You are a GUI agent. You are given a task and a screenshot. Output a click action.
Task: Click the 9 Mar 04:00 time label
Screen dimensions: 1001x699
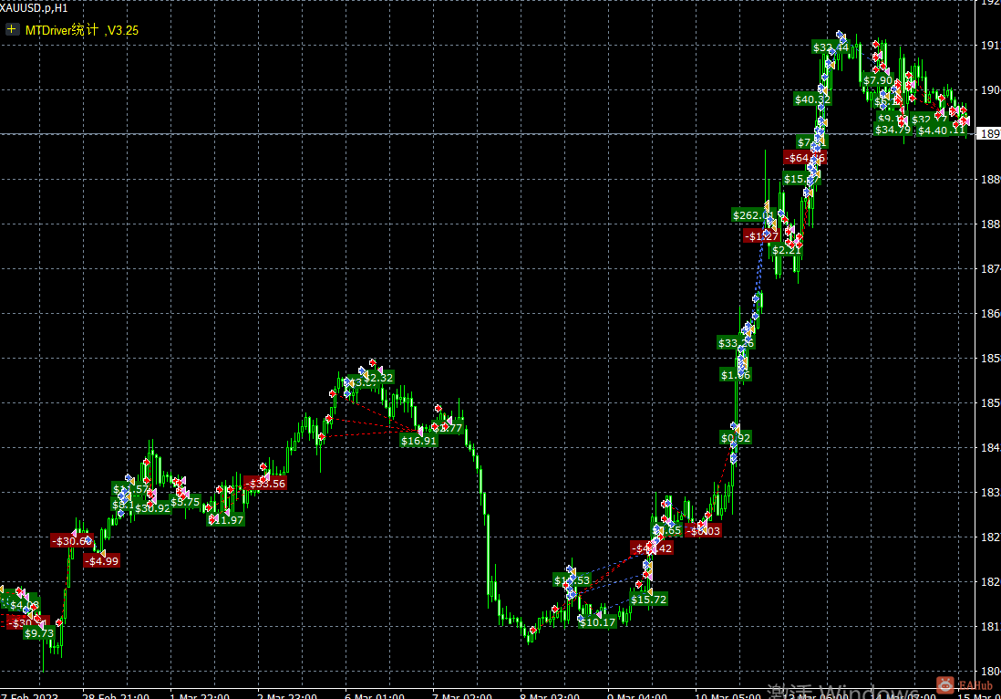point(637,695)
